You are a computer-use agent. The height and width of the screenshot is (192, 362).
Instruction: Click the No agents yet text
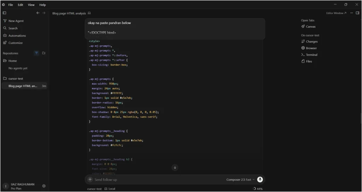pos(18,68)
